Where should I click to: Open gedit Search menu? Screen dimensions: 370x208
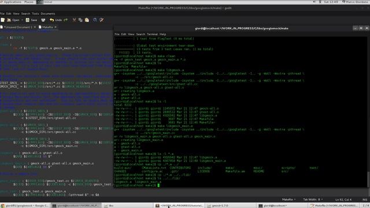(25, 14)
